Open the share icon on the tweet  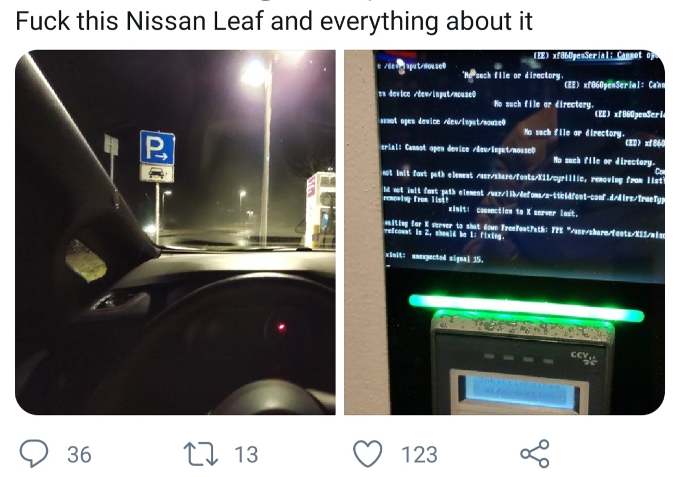pyautogui.click(x=535, y=454)
